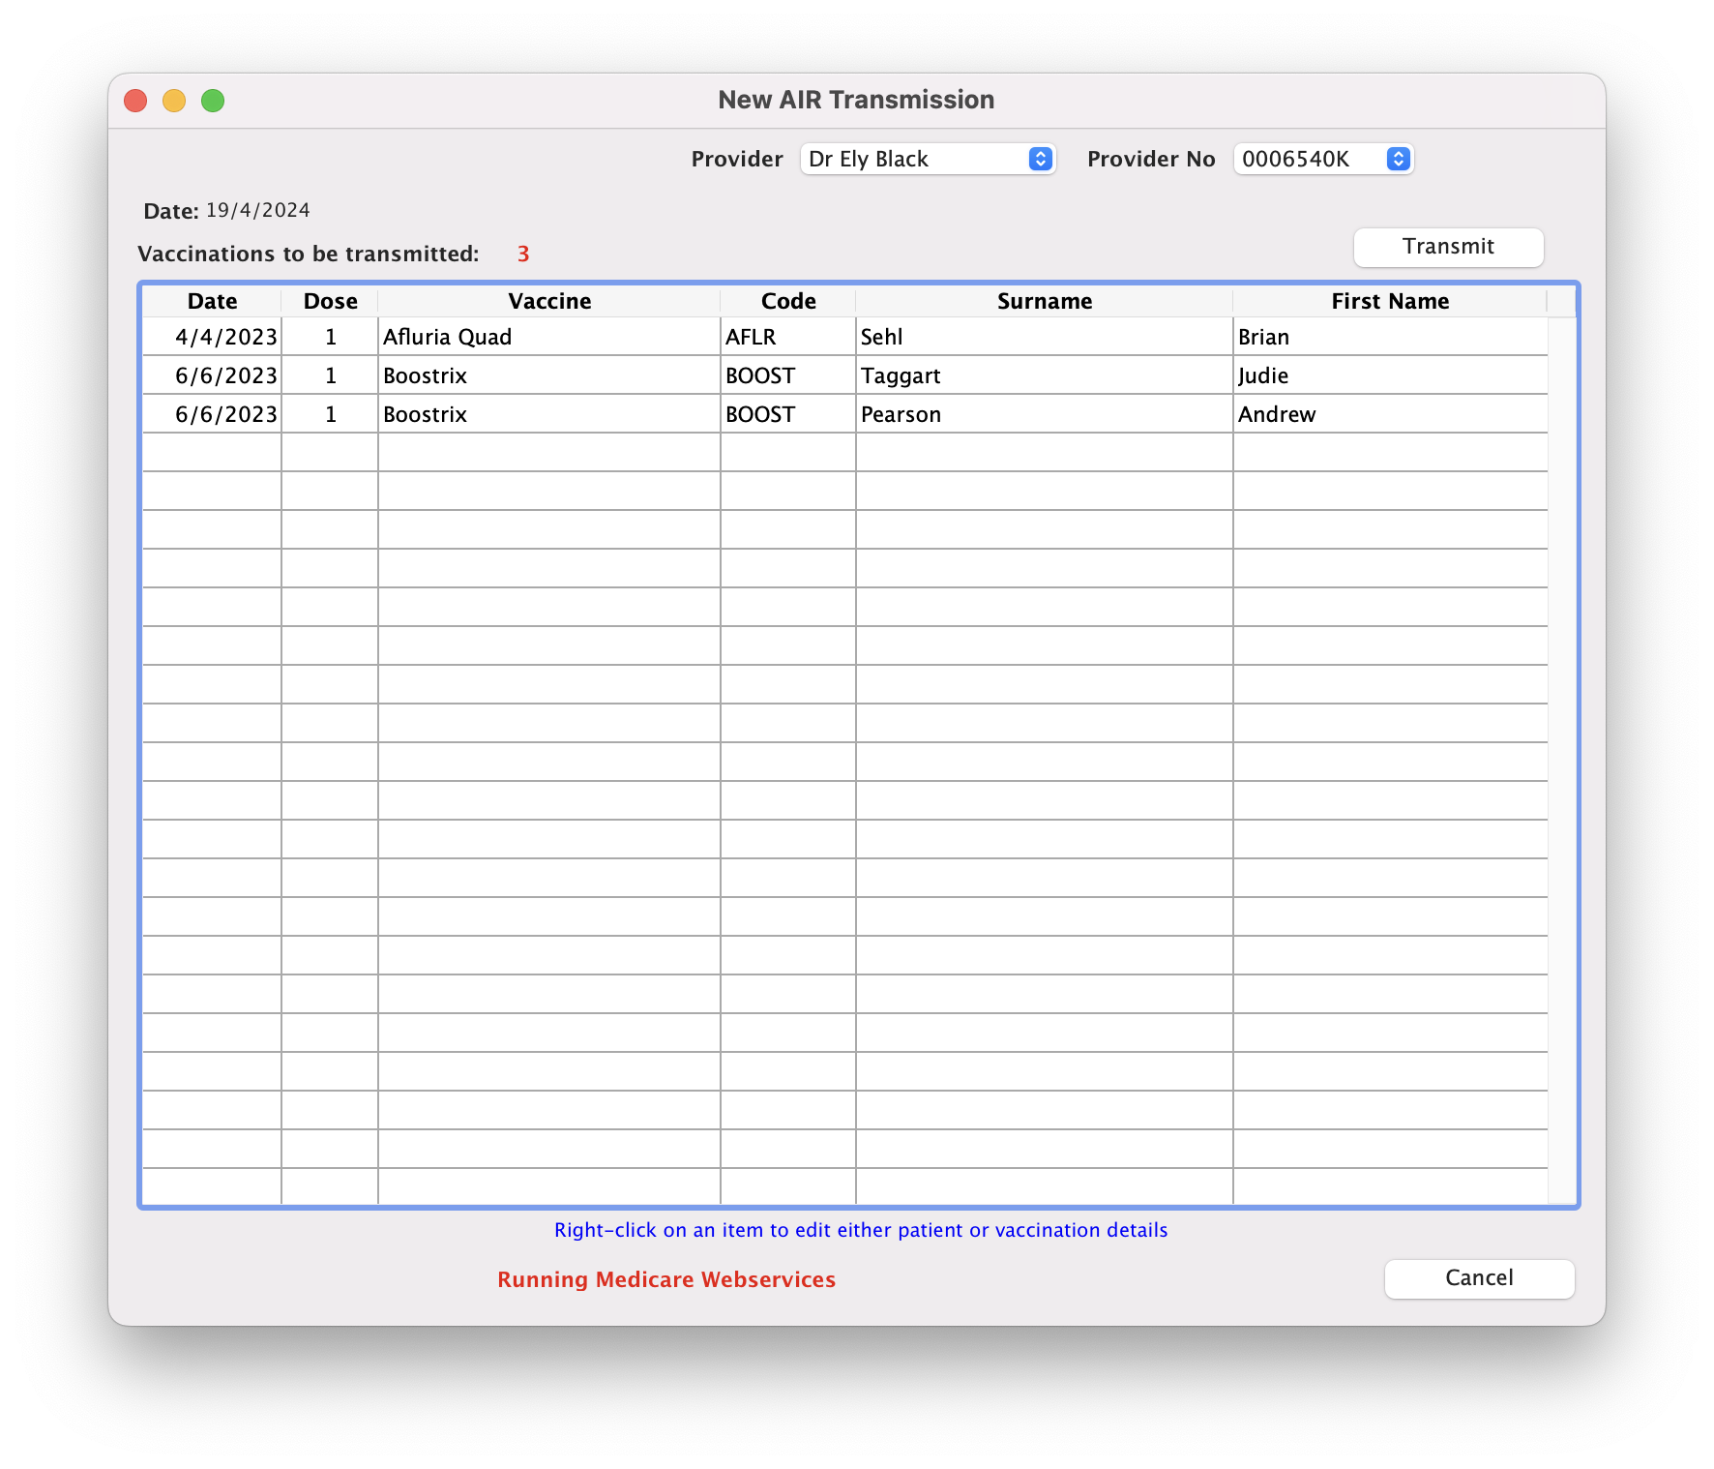The width and height of the screenshot is (1714, 1469).
Task: Click the Vaccine column header
Action: coord(549,302)
